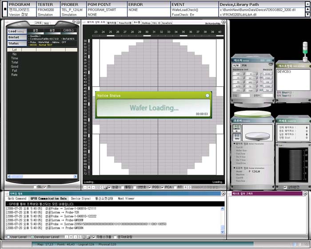
Task: Click the log scrollbar up arrow
Action: point(222,209)
